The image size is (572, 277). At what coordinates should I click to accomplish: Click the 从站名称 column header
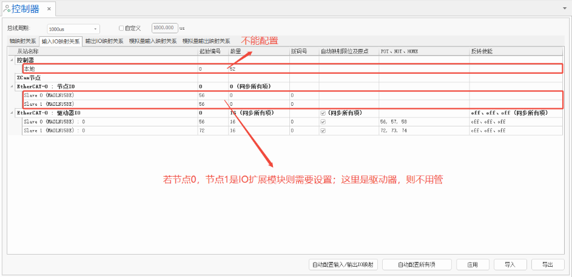(x=103, y=51)
